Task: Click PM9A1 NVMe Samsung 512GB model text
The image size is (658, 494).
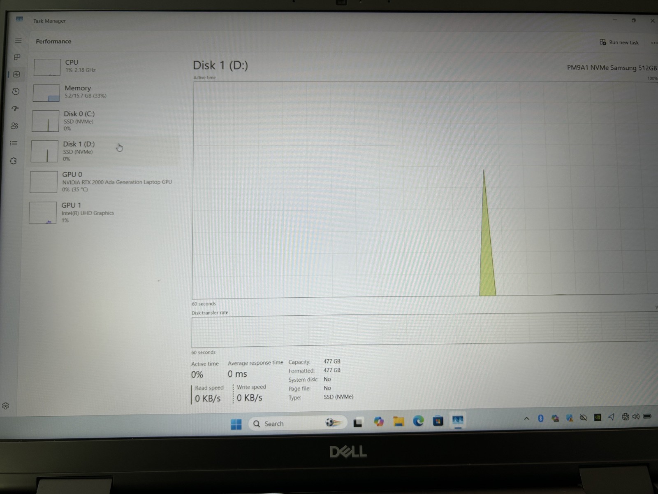Action: coord(612,68)
